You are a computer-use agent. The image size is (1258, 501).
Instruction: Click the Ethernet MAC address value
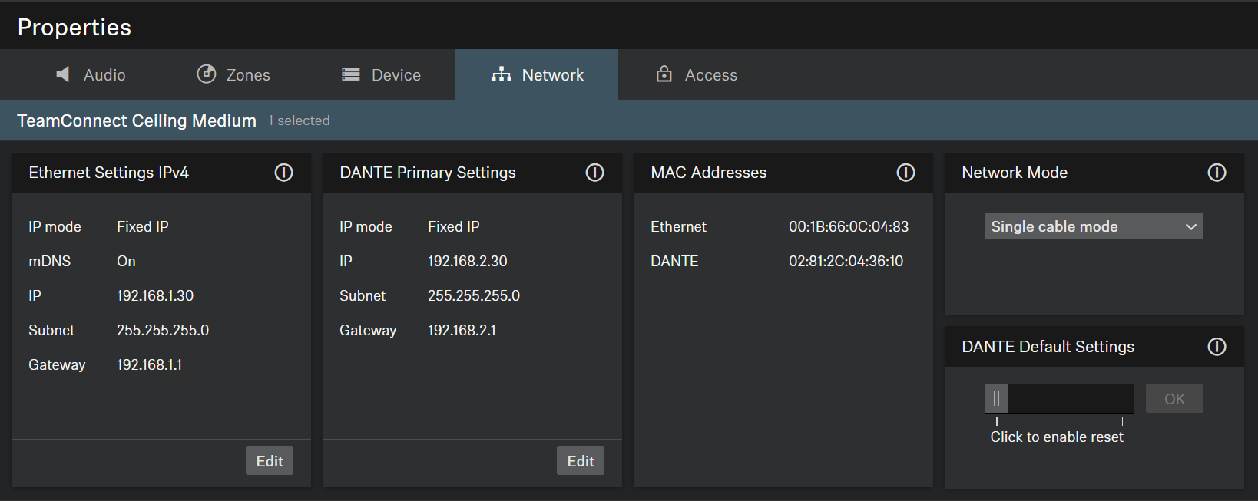(x=849, y=227)
